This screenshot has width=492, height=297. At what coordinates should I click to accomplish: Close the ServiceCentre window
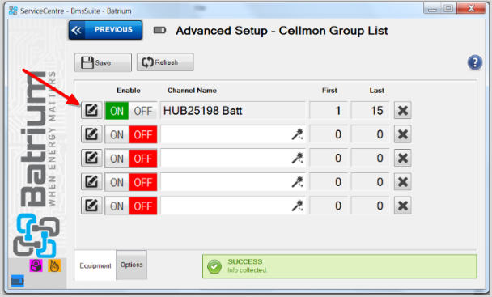(x=471, y=8)
